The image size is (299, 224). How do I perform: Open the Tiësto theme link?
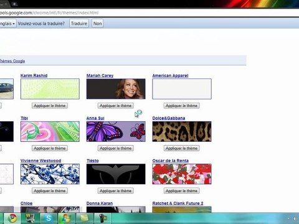click(x=93, y=161)
